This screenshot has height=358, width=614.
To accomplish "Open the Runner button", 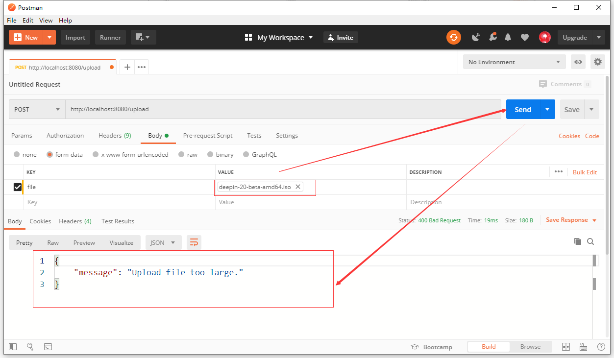I will pyautogui.click(x=111, y=37).
